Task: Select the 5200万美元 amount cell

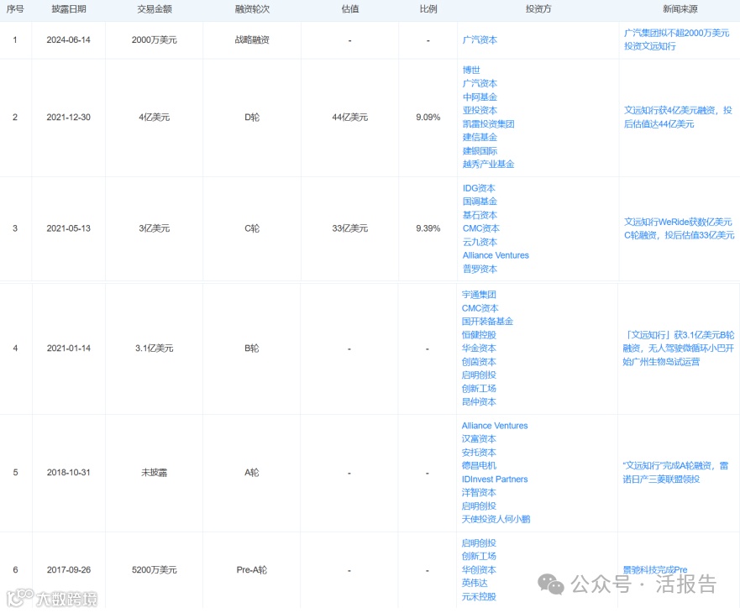Action: coord(155,570)
